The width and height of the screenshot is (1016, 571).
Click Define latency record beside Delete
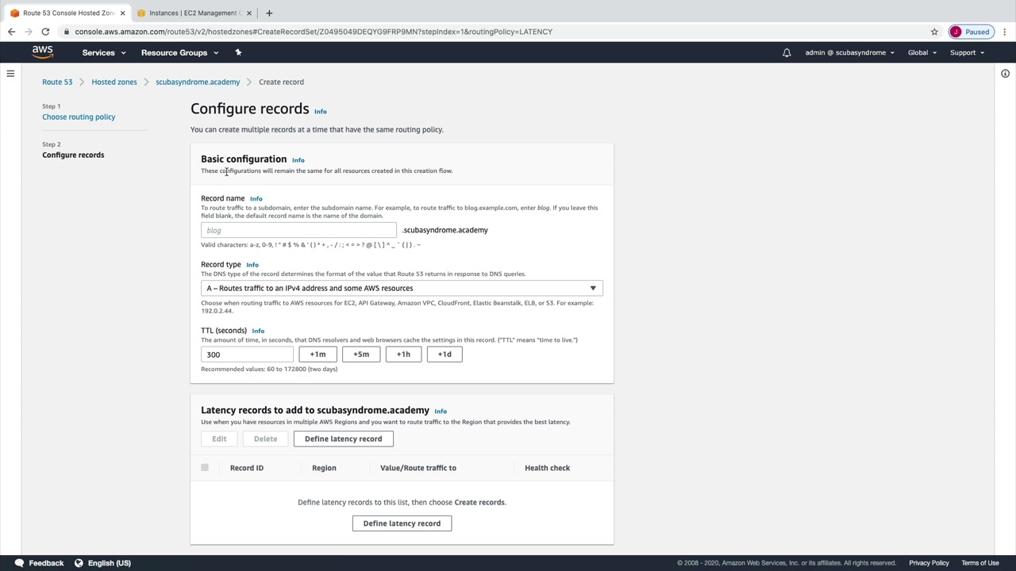coord(343,439)
